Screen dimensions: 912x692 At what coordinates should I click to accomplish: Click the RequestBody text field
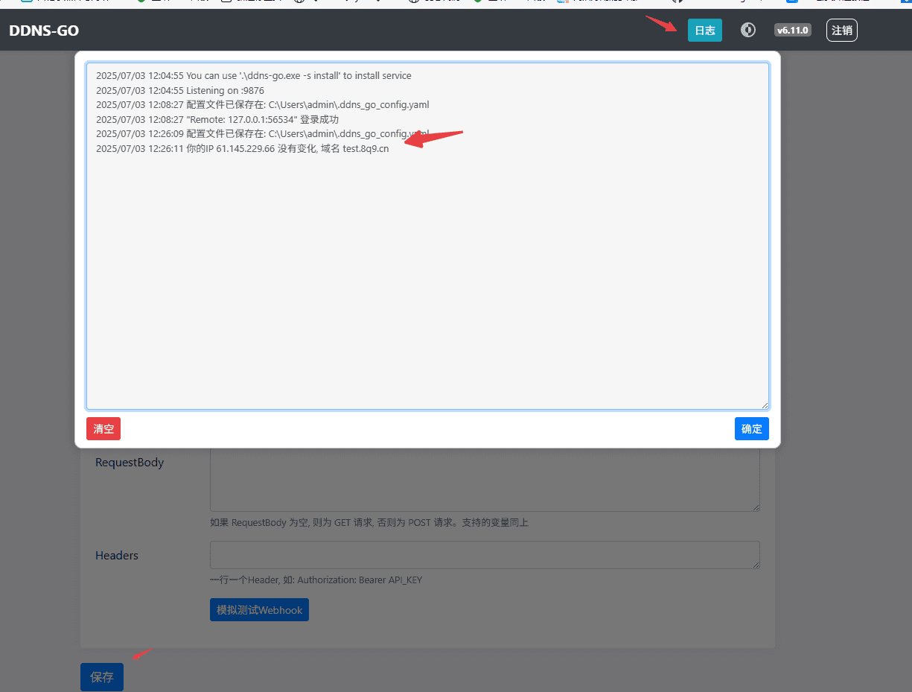pyautogui.click(x=485, y=479)
